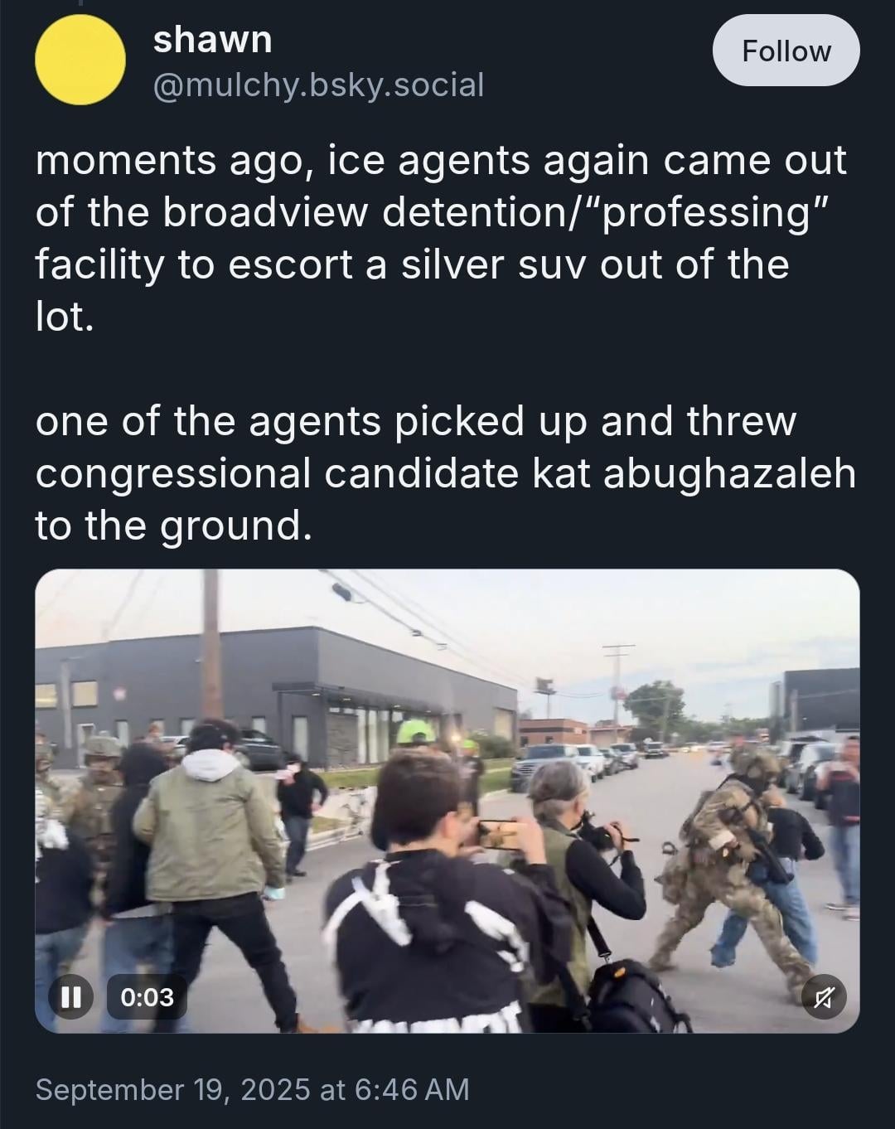The height and width of the screenshot is (1129, 895).
Task: Open the September 19, 2025 timestamp
Action: pos(253,1089)
